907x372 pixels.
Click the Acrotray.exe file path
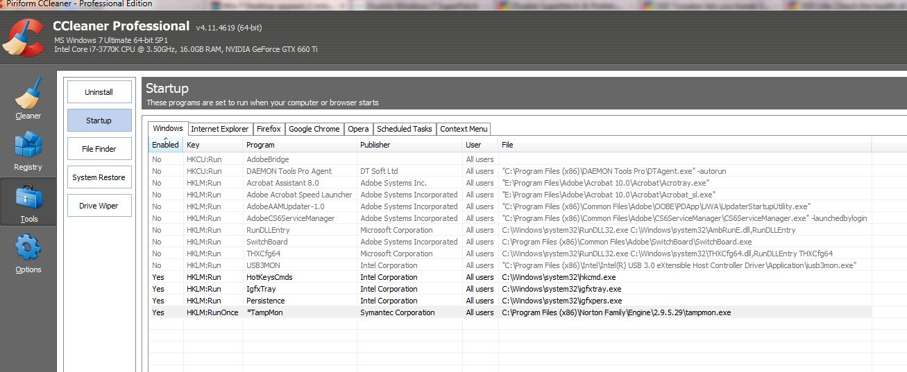[605, 183]
